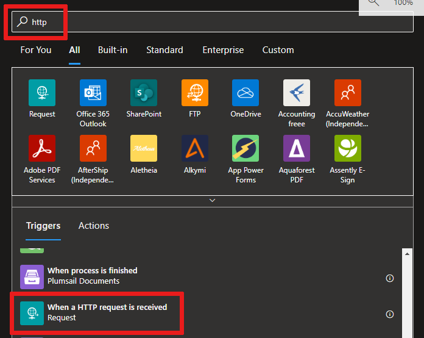Select the Aletheia connector icon
Screen dimensions: 424x338
pyautogui.click(x=144, y=148)
